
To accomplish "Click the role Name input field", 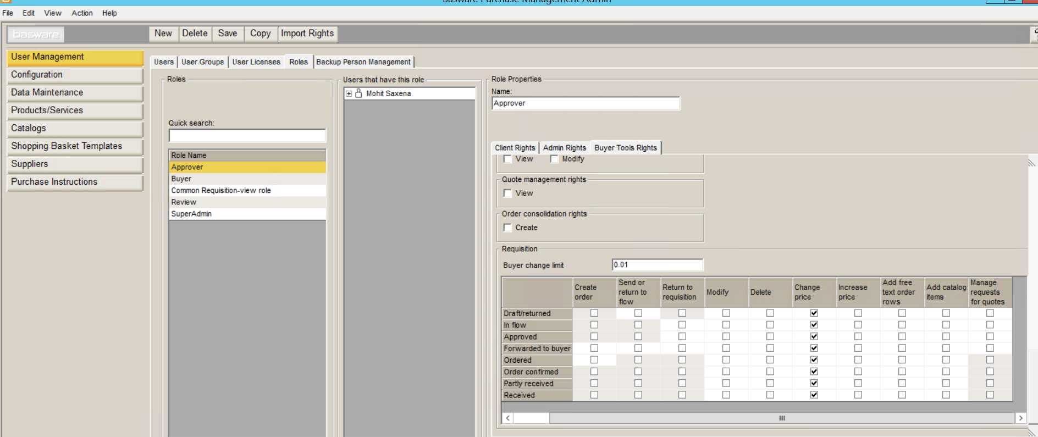I will tap(586, 103).
